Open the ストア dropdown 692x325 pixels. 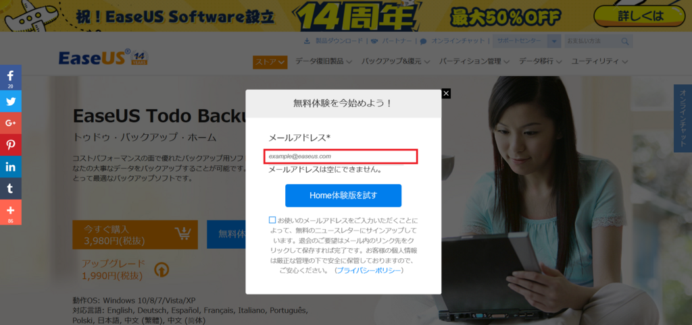point(270,62)
